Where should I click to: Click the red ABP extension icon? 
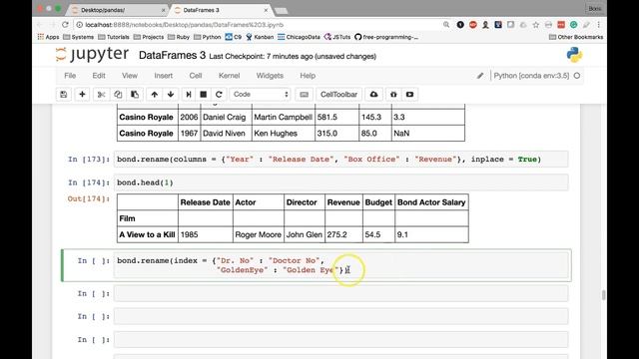pyautogui.click(x=472, y=25)
